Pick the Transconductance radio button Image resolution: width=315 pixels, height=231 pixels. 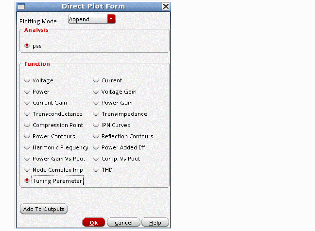click(x=27, y=114)
